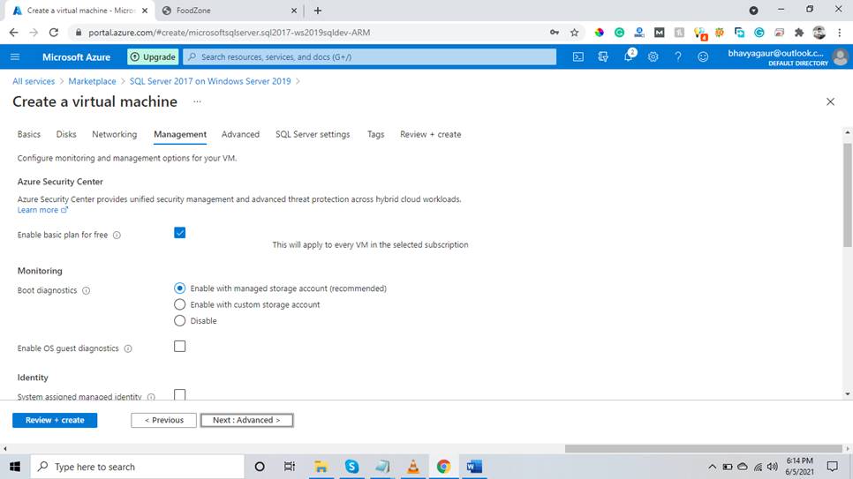Show info for Enable OS guest diagnostics
The height and width of the screenshot is (479, 853).
coord(128,348)
